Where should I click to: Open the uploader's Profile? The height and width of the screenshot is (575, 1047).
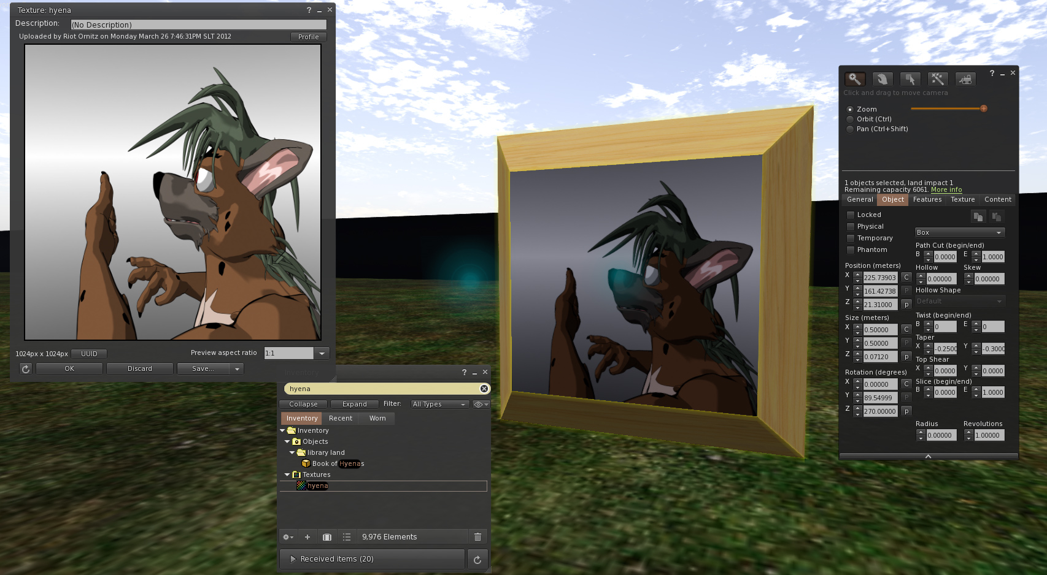tap(308, 37)
